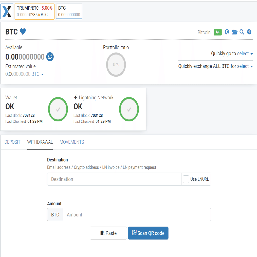Open the blue folder icon
Image resolution: width=257 pixels, height=257 pixels.
pos(234,32)
